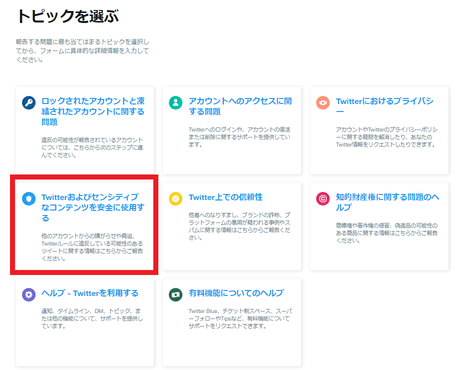Click the トピックを選ぶ heading
This screenshot has height=370, width=461.
point(68,16)
